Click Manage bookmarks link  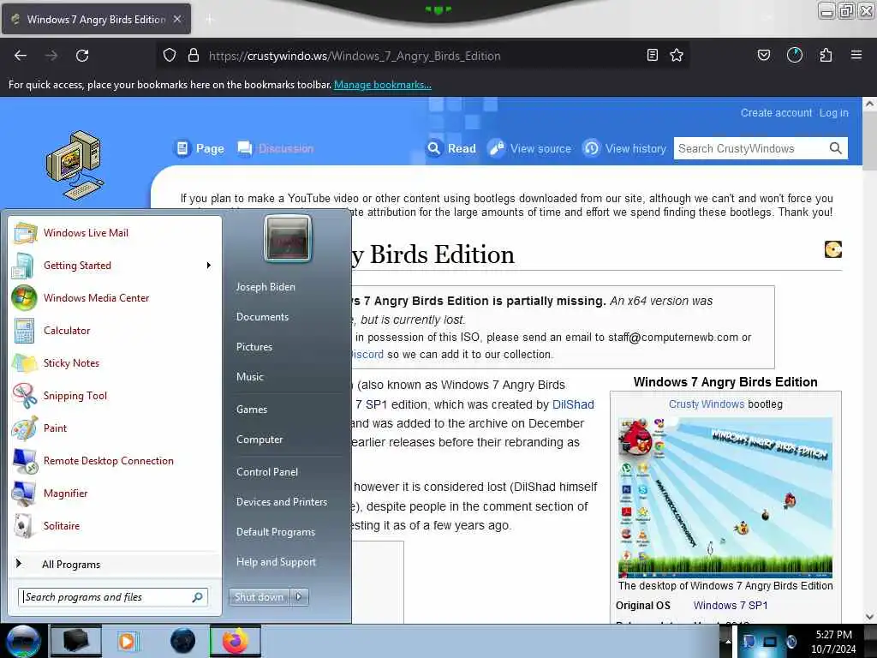coord(383,85)
